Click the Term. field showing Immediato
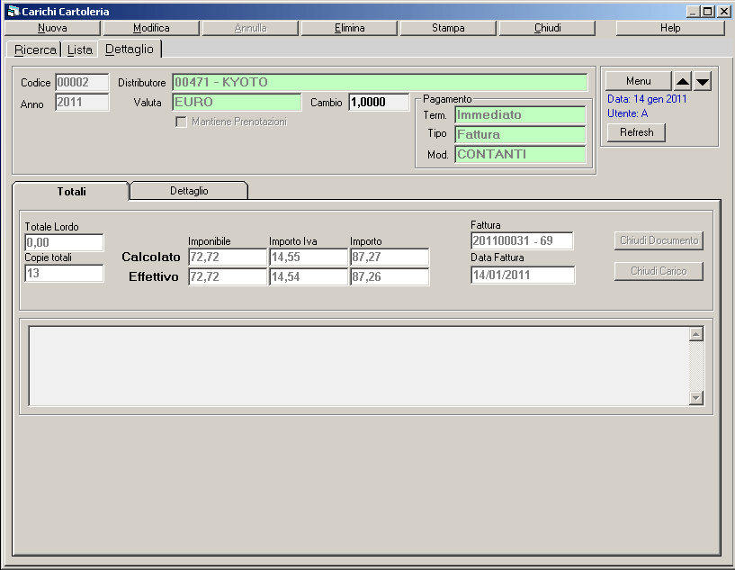The height and width of the screenshot is (570, 735). point(520,115)
